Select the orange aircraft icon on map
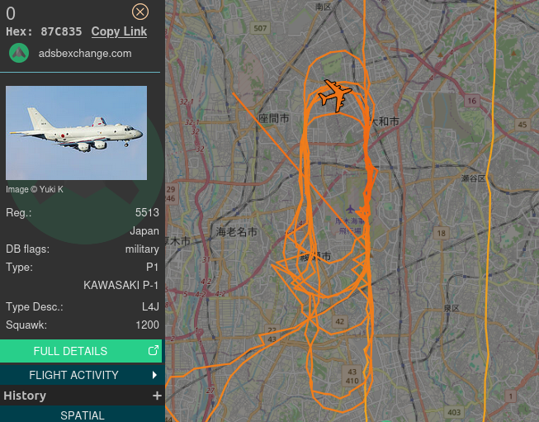 click(x=335, y=95)
